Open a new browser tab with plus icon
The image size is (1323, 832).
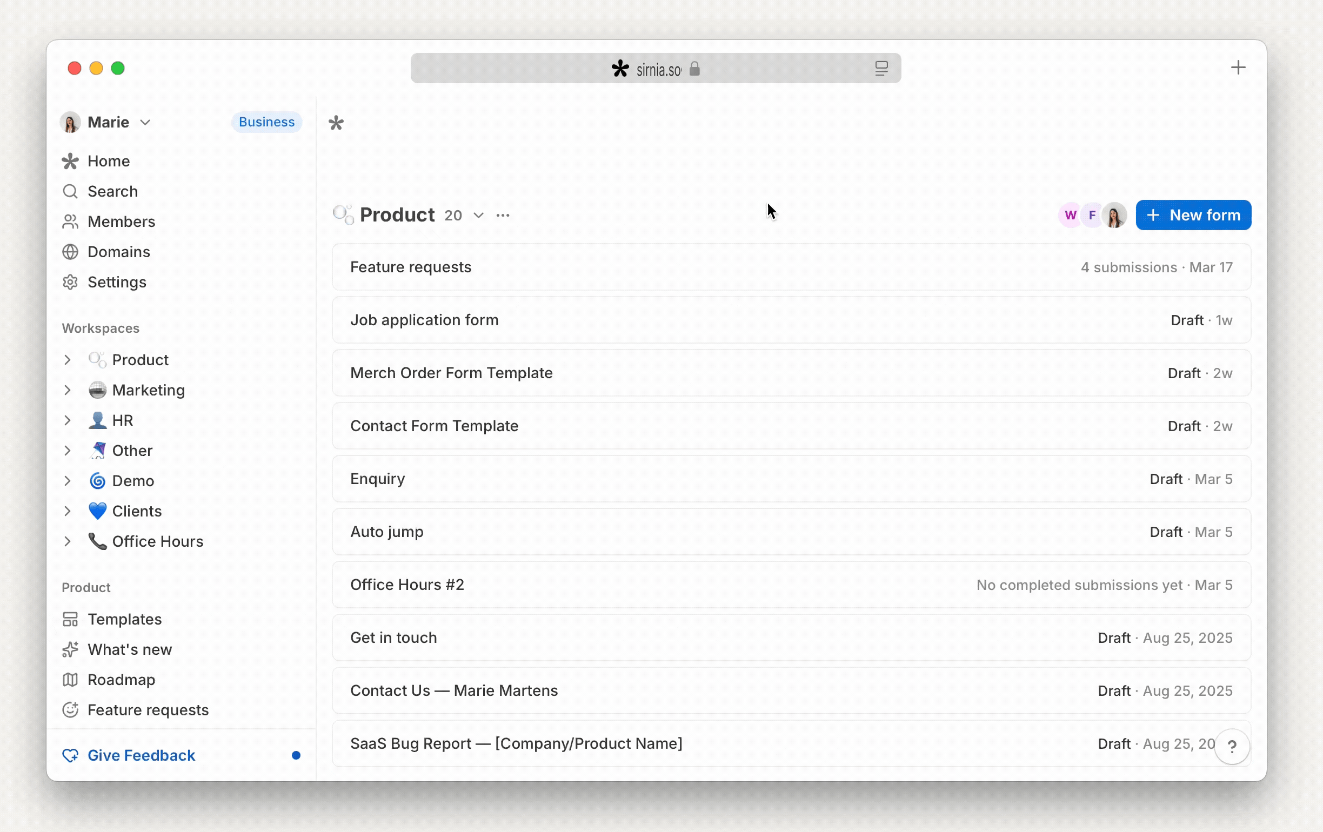tap(1238, 68)
